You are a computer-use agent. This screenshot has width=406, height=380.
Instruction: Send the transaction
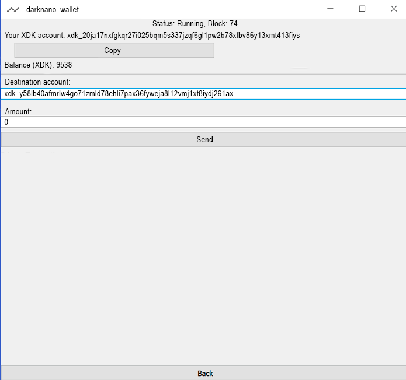point(203,139)
